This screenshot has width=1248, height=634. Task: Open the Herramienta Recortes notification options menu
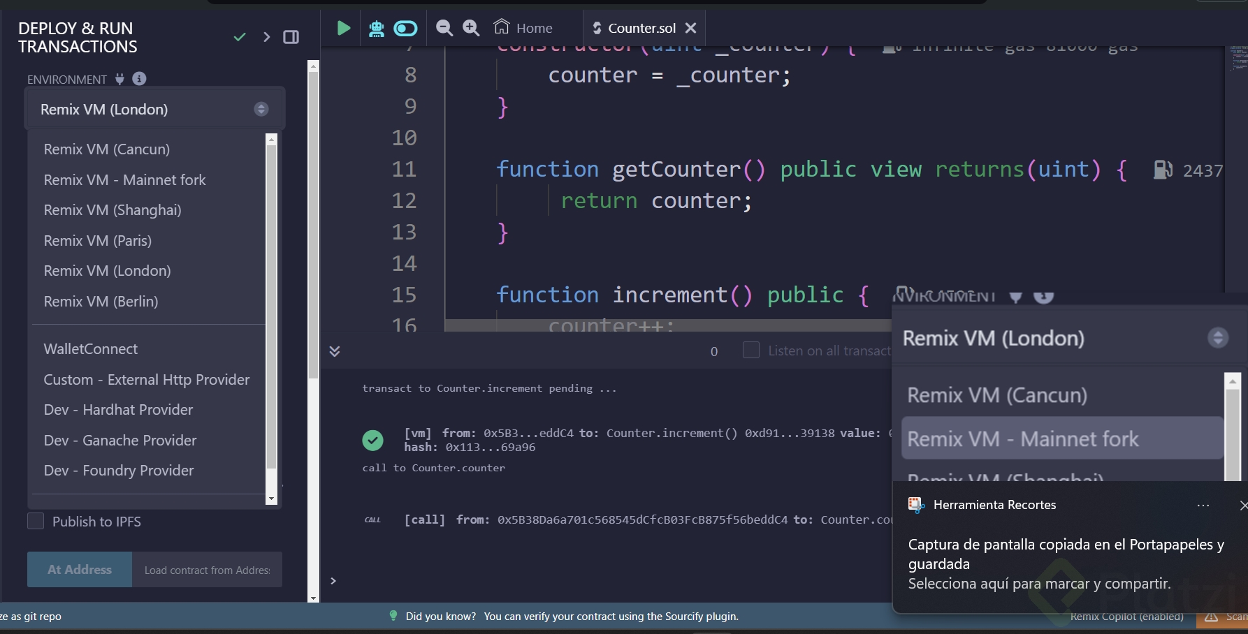(x=1203, y=505)
